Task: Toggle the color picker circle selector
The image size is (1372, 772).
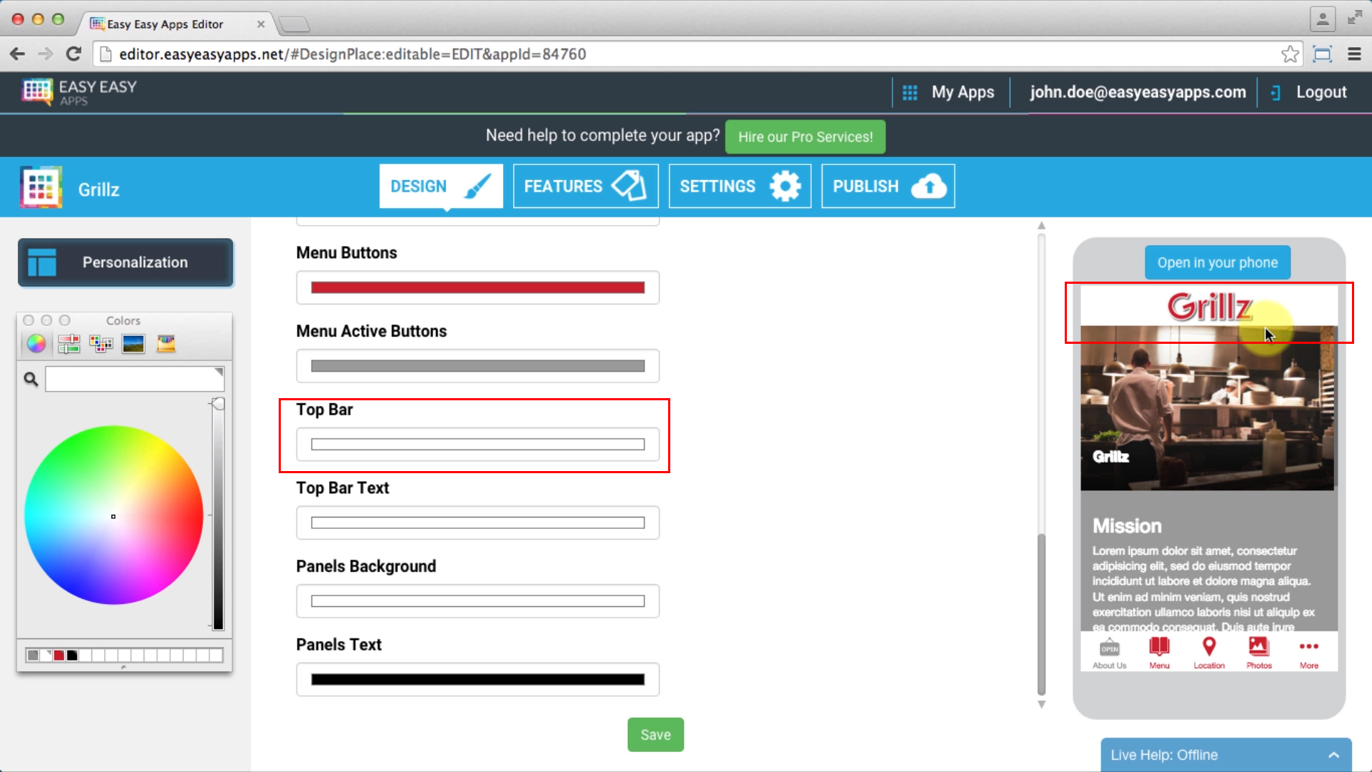Action: 35,342
